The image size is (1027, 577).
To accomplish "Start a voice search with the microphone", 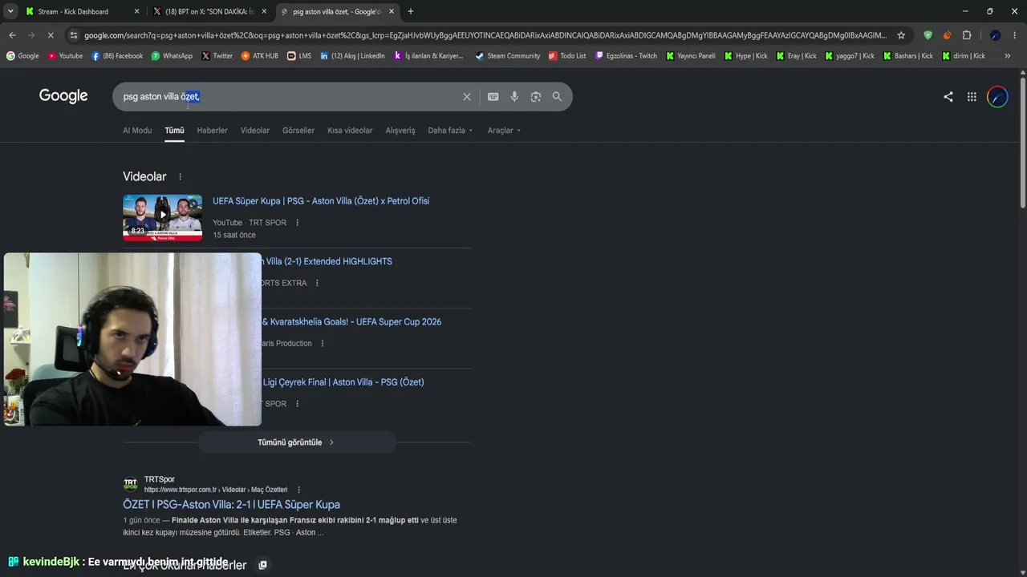I will pos(514,97).
